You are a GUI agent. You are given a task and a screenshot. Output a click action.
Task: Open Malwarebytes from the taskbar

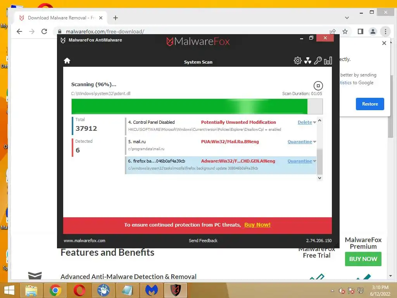click(x=152, y=290)
